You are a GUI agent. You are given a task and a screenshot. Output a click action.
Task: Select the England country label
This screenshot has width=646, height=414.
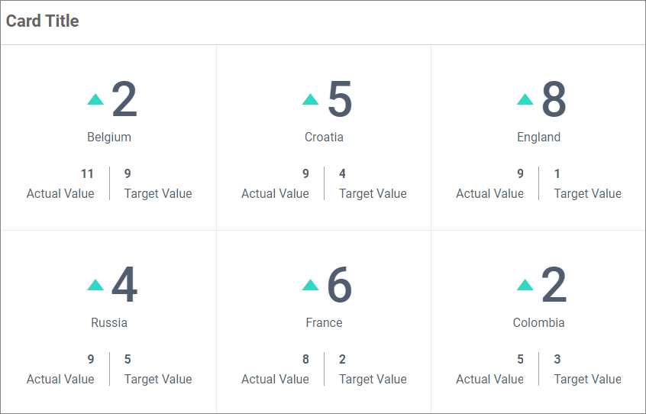[x=538, y=137]
